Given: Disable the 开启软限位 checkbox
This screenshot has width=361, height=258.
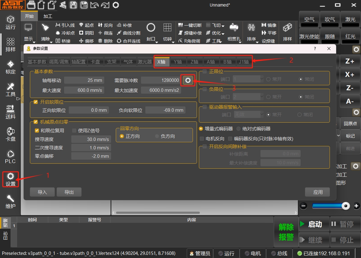Looking at the screenshot, I should [36, 102].
